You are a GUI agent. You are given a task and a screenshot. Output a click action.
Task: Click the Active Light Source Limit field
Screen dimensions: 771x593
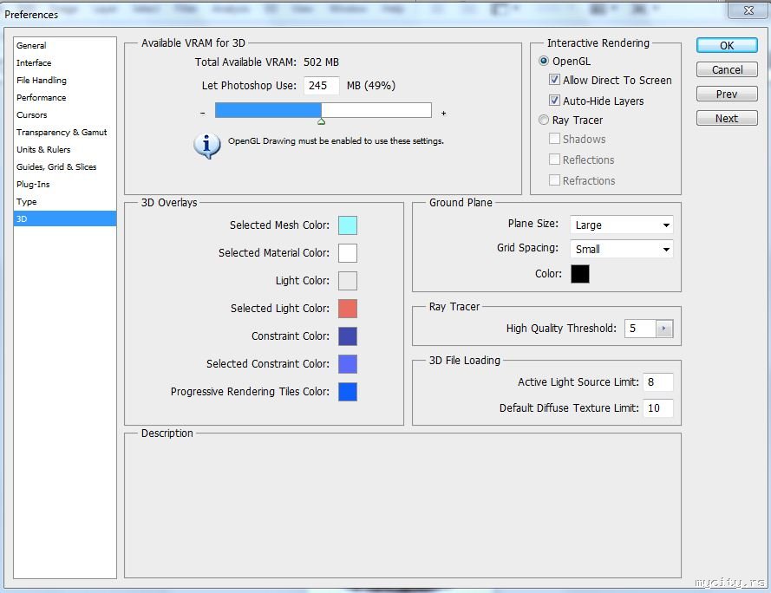point(658,382)
